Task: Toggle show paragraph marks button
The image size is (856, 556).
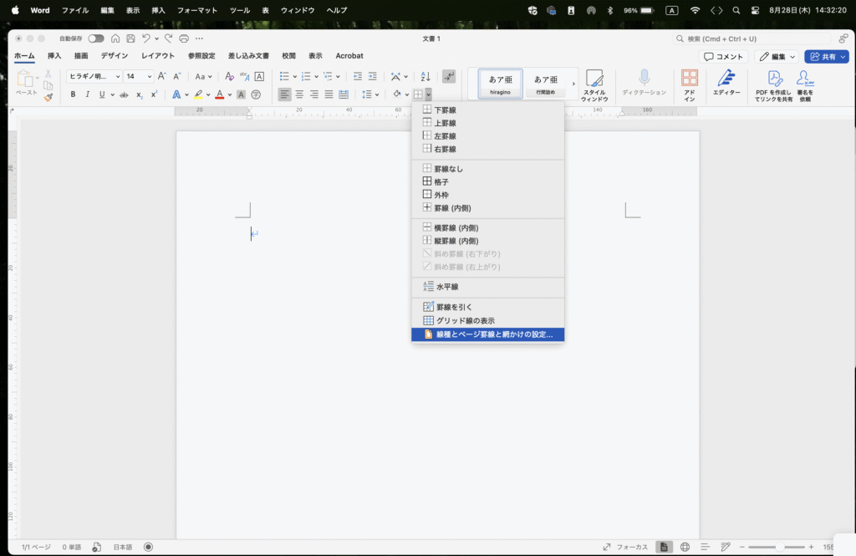Action: point(449,76)
